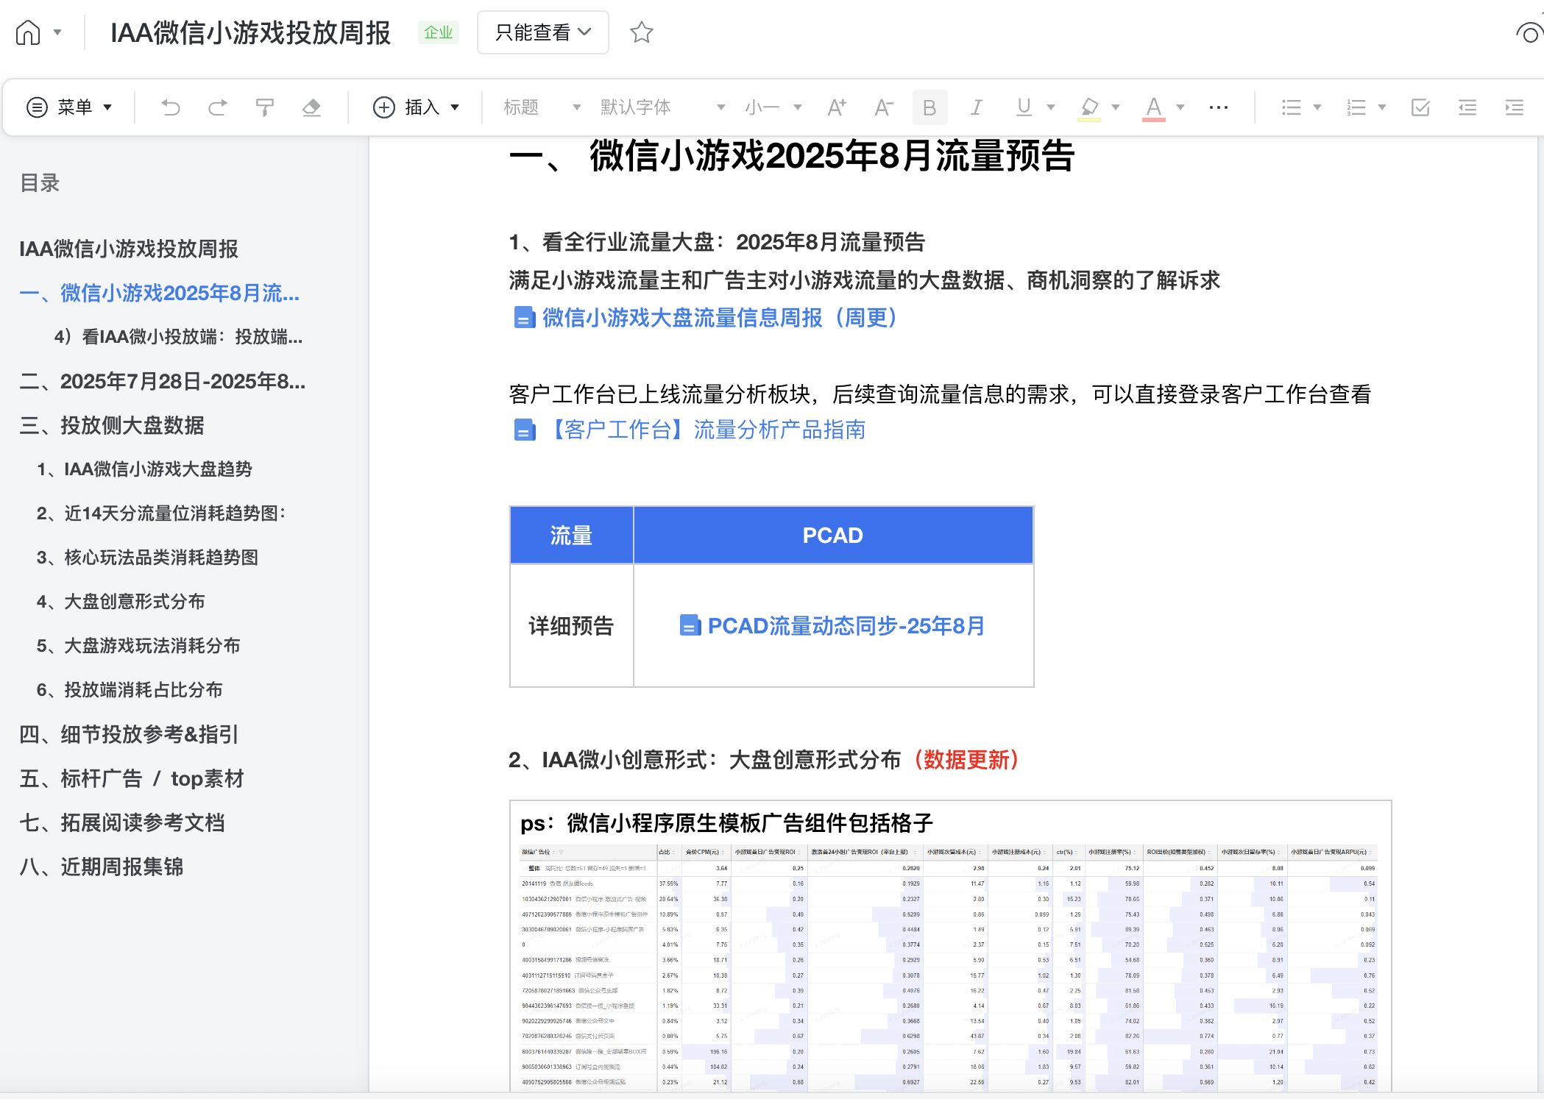
Task: Toggle underline formatting
Action: tap(1024, 107)
